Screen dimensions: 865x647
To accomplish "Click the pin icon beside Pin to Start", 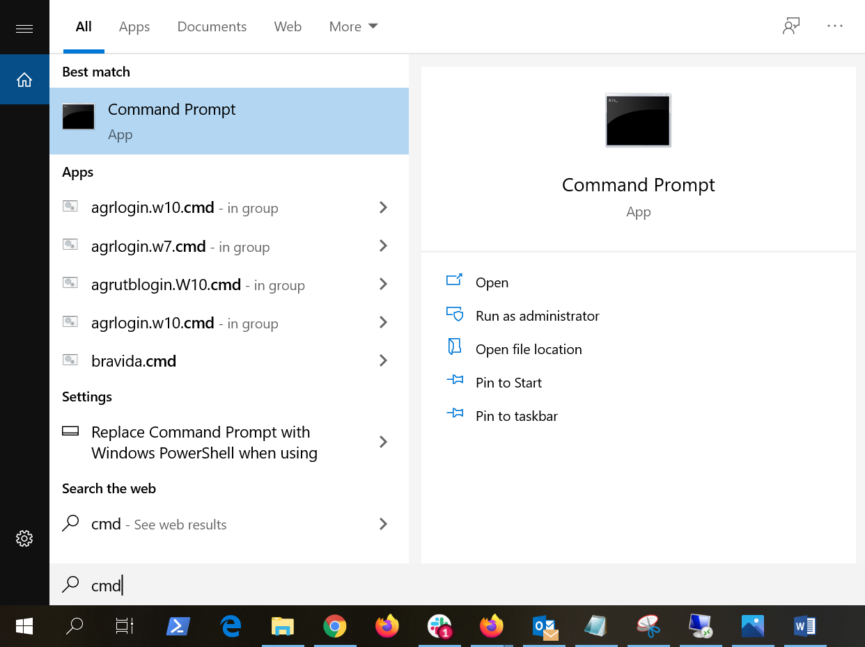I will 455,381.
